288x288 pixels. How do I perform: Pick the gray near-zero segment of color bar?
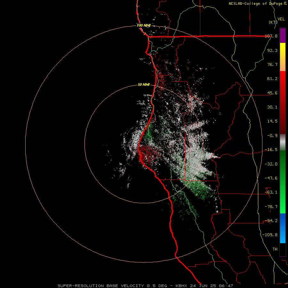(283, 142)
